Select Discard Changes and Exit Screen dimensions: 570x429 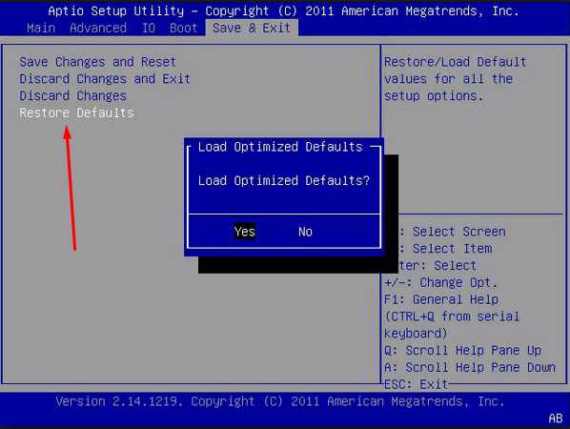coord(105,79)
